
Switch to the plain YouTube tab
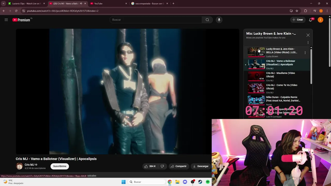[x=109, y=4]
